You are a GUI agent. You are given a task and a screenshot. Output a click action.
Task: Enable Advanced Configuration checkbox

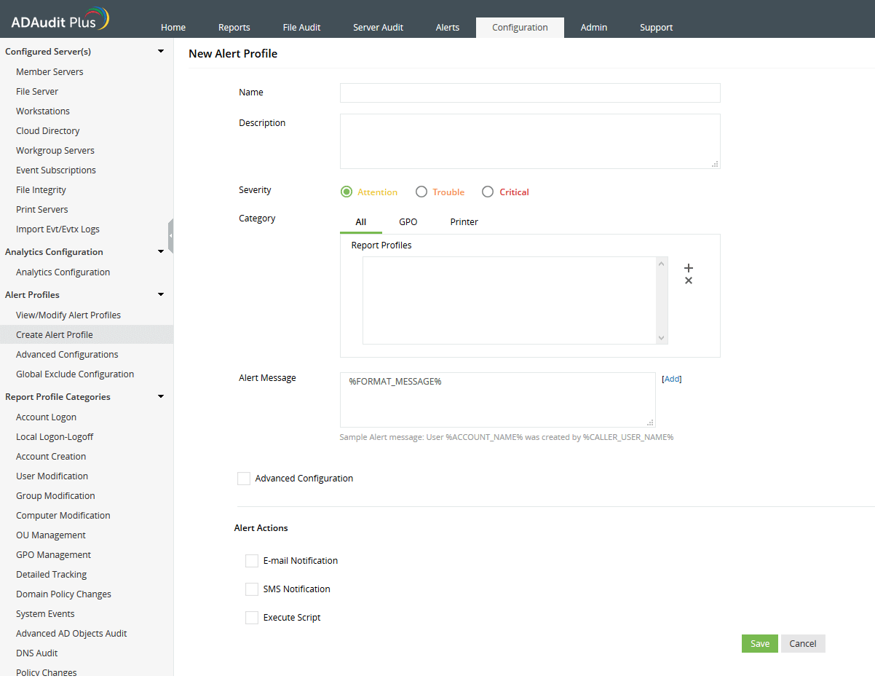click(x=244, y=479)
